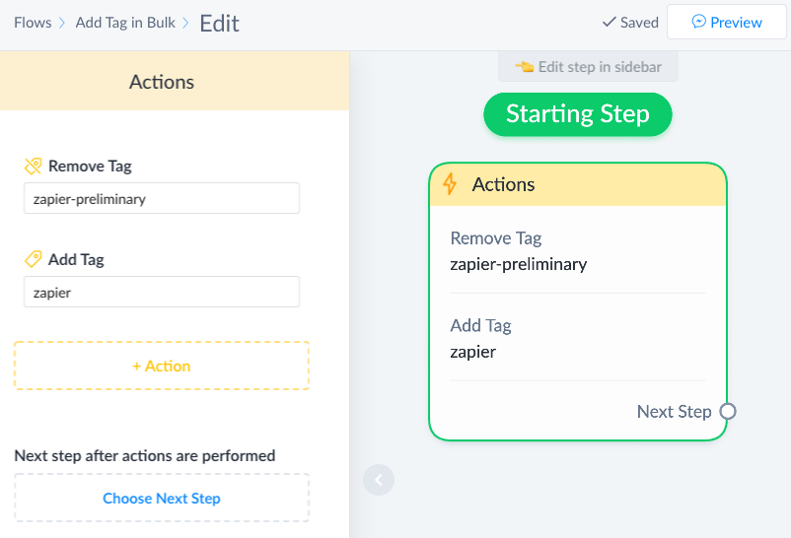Image resolution: width=791 pixels, height=538 pixels.
Task: Click the Saved checkmark icon
Action: (609, 22)
